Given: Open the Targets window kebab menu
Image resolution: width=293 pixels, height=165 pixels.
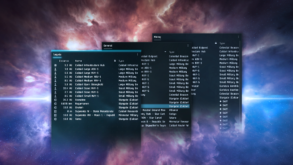Looking at the screenshot, I should (x=138, y=54).
